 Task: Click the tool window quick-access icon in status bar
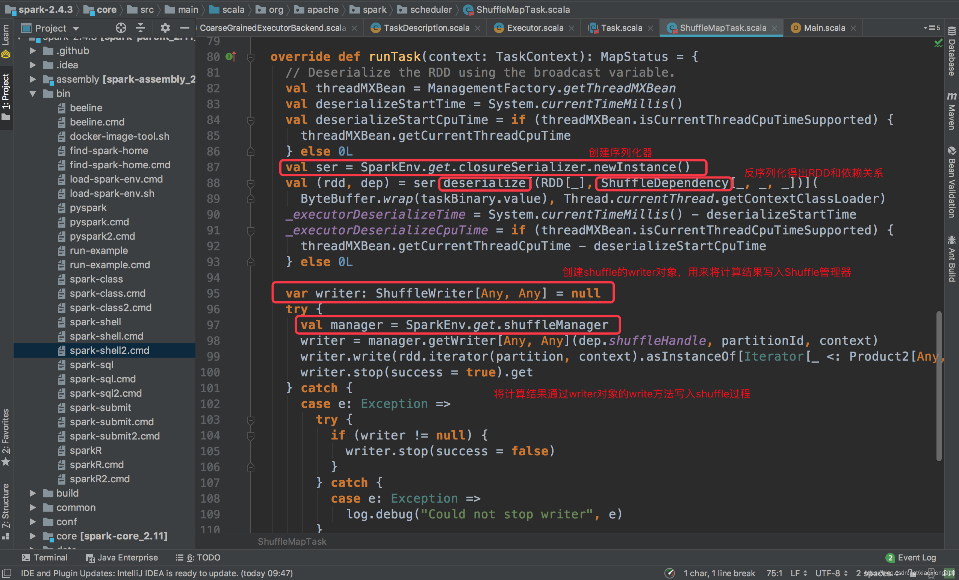7,573
